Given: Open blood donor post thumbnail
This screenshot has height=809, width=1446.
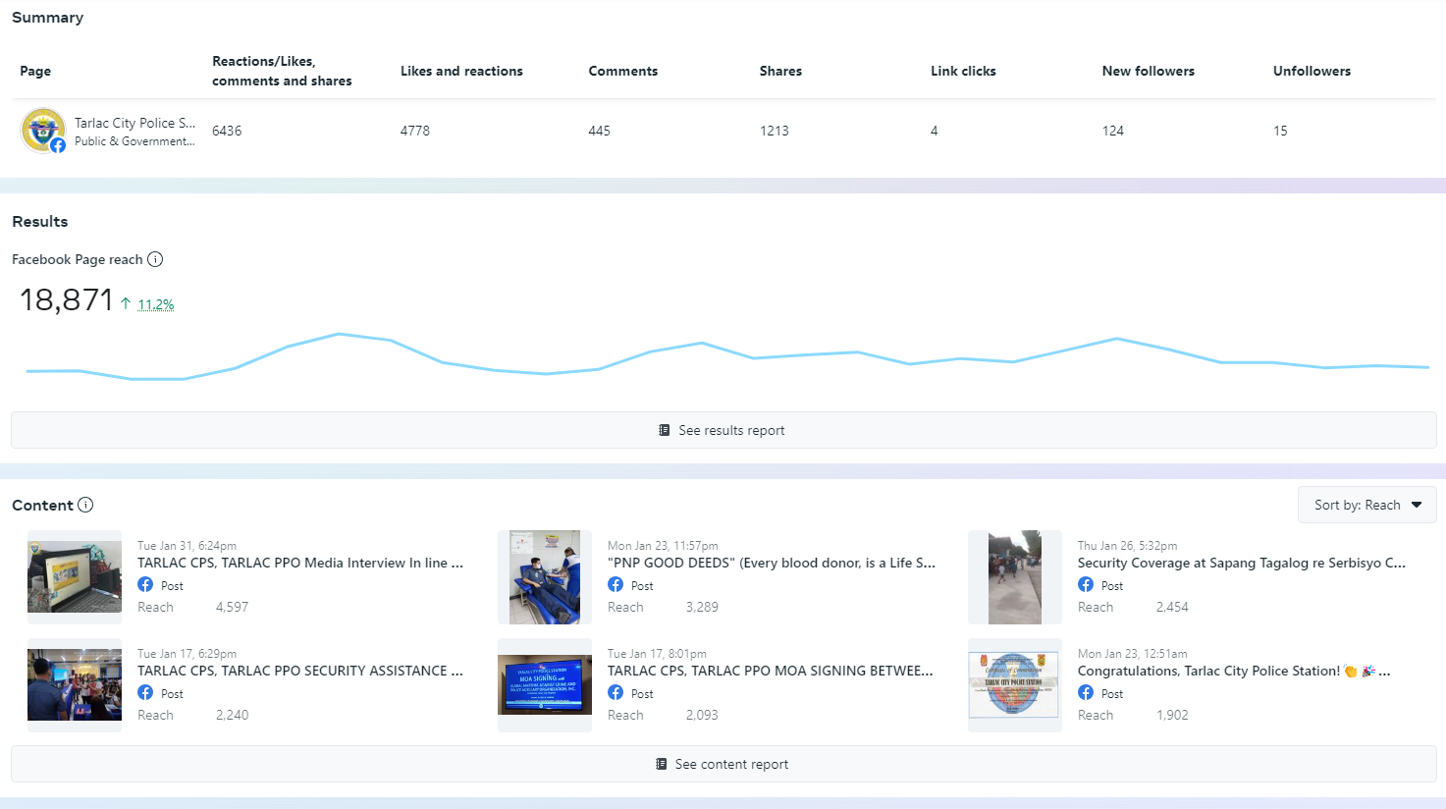Looking at the screenshot, I should click(x=545, y=577).
